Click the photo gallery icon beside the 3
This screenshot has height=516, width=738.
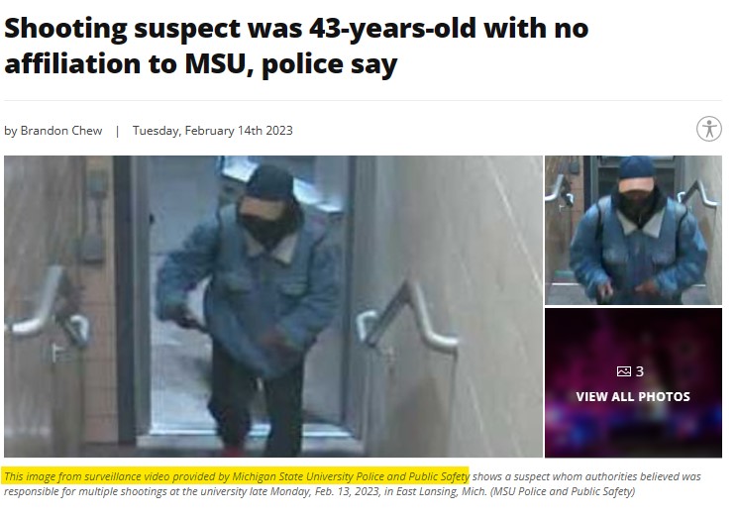pyautogui.click(x=623, y=371)
